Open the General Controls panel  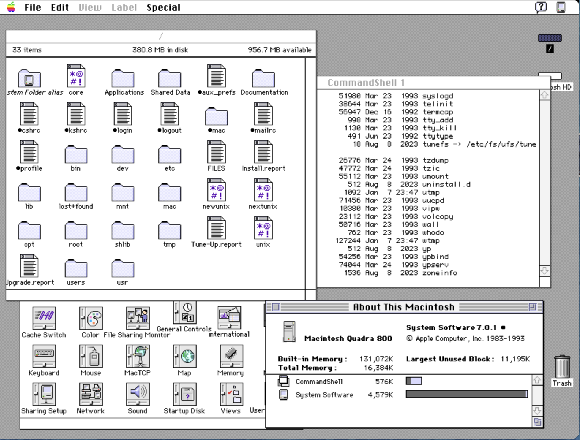pos(184,312)
